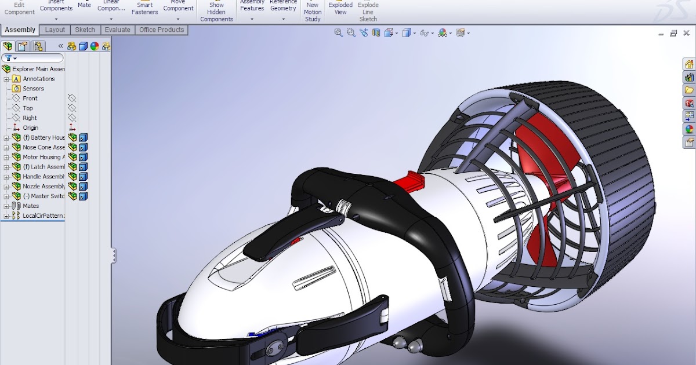Click the Edit Component button
Image resolution: width=696 pixels, height=365 pixels.
pos(20,8)
